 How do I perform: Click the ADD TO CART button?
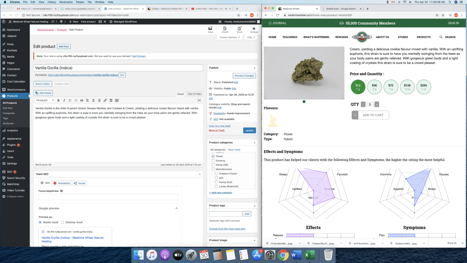point(370,115)
